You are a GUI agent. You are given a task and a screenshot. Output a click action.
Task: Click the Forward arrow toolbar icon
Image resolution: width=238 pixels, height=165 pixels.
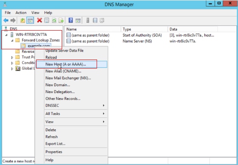[x=13, y=20]
